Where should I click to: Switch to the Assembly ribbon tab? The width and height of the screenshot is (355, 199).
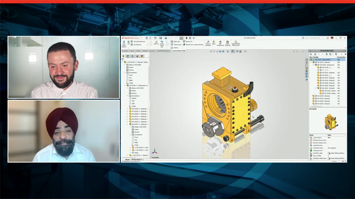pos(125,51)
